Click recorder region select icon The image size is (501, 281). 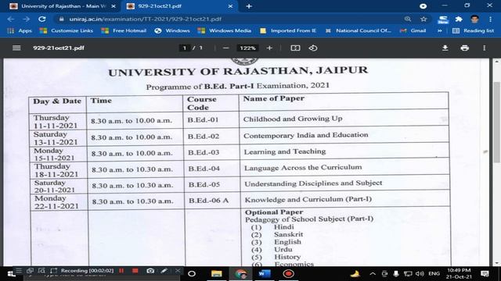(x=53, y=271)
